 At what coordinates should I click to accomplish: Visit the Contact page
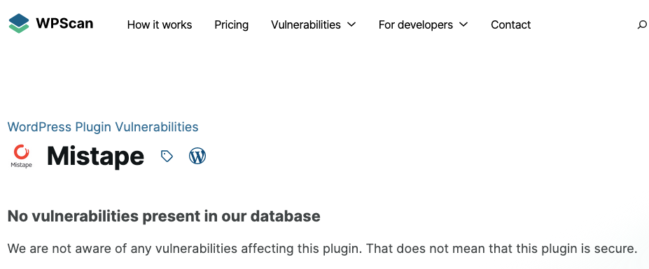pyautogui.click(x=511, y=24)
